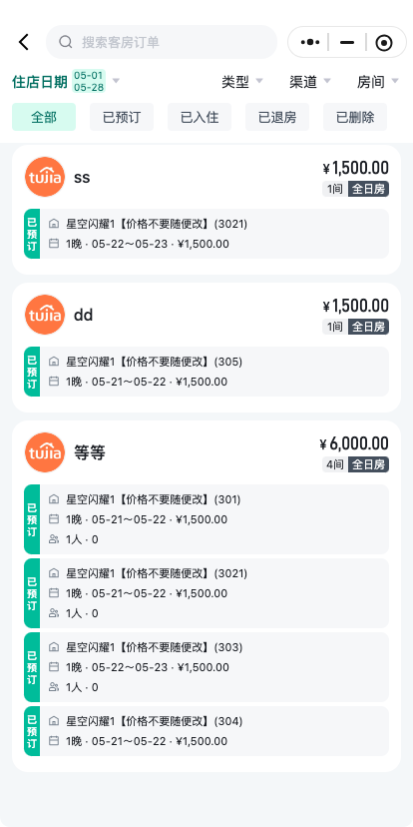The width and height of the screenshot is (413, 827).
Task: Click the mini program close target icon
Action: 384,42
